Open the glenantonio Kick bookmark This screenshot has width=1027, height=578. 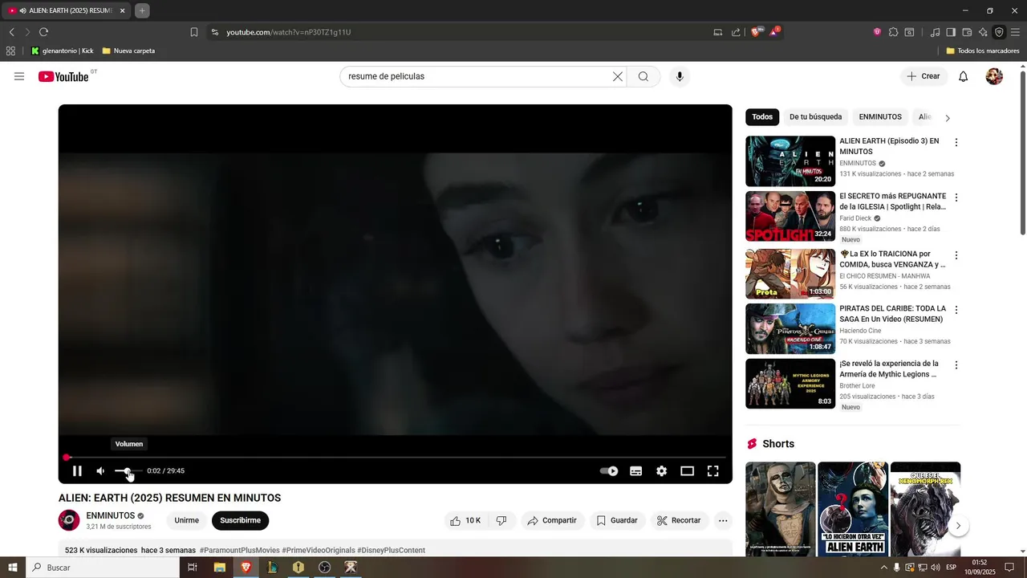(x=62, y=51)
